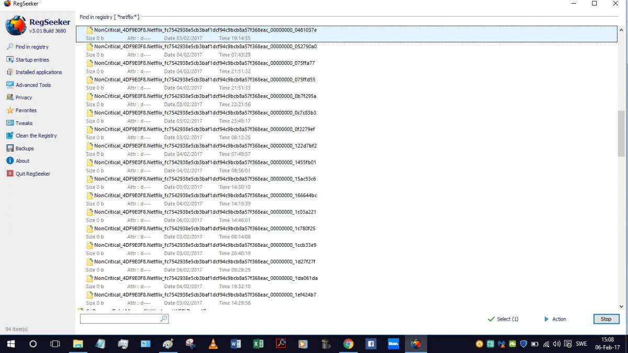The image size is (628, 353).
Task: Click RegSeeker active taskbar icon
Action: pyautogui.click(x=416, y=344)
